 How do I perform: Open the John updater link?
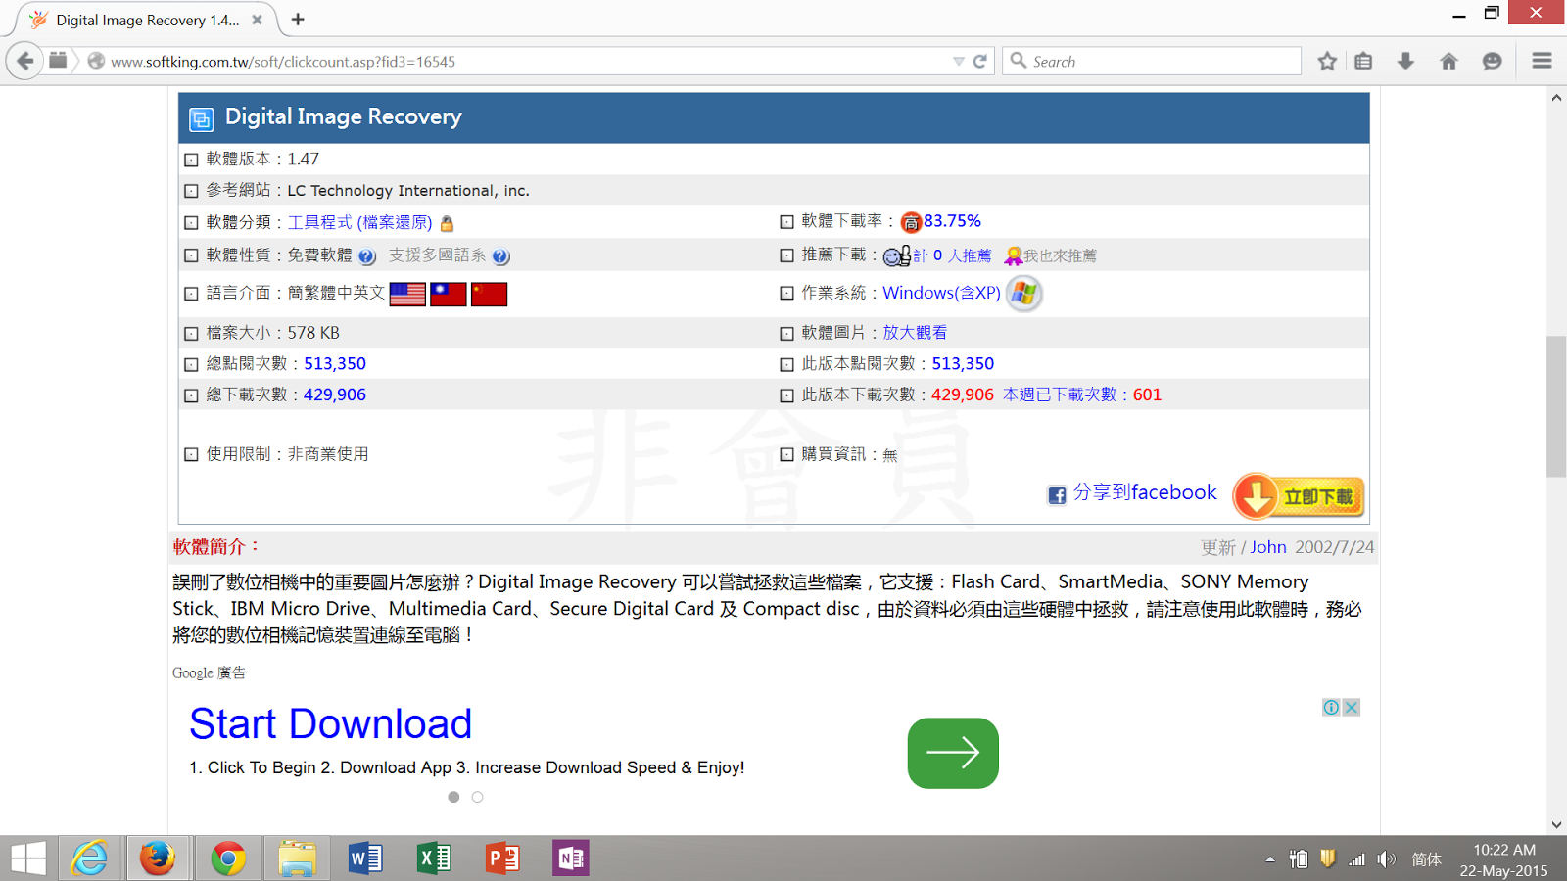1268,547
